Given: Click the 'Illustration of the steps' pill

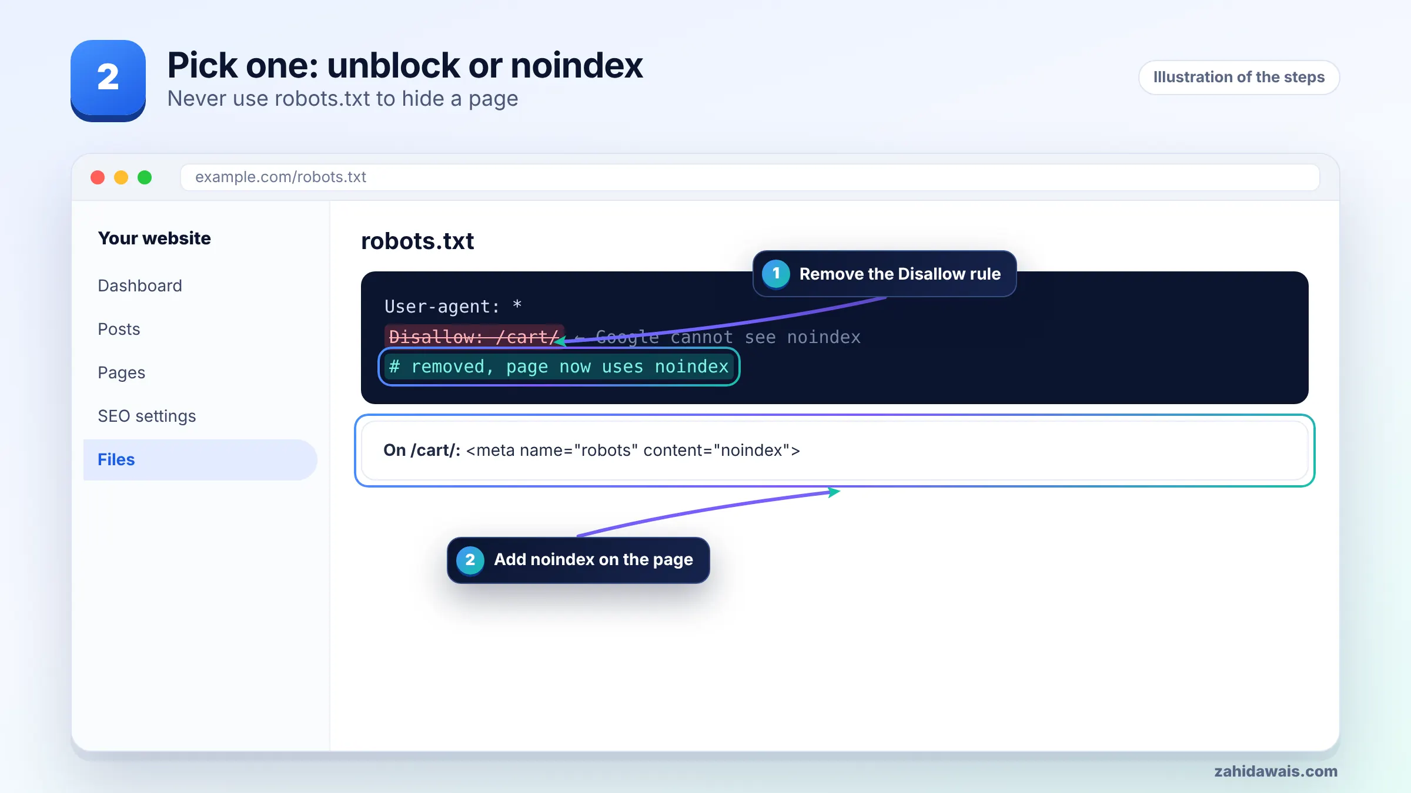Looking at the screenshot, I should tap(1239, 77).
